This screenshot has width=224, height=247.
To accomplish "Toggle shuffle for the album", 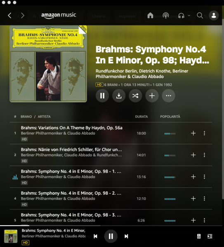I will coord(135,96).
